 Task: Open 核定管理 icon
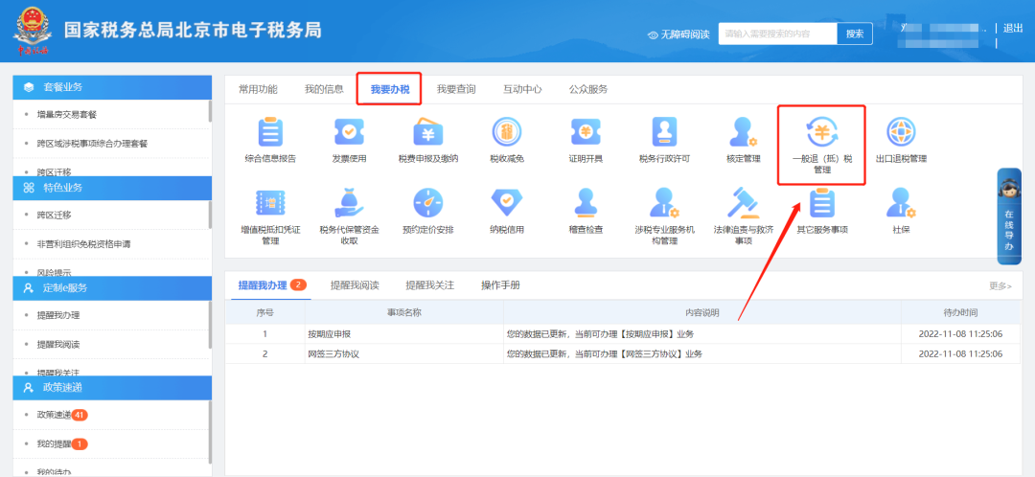click(744, 132)
